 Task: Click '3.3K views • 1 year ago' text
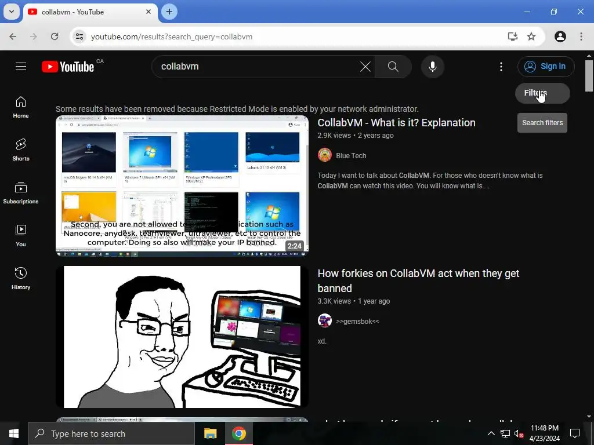point(354,301)
